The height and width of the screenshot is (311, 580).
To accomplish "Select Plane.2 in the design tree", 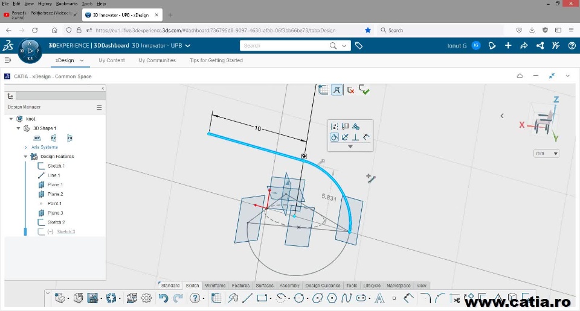I will pos(55,194).
